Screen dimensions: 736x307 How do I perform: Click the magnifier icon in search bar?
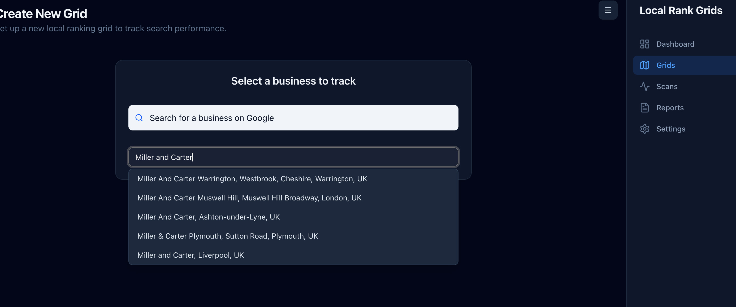139,118
